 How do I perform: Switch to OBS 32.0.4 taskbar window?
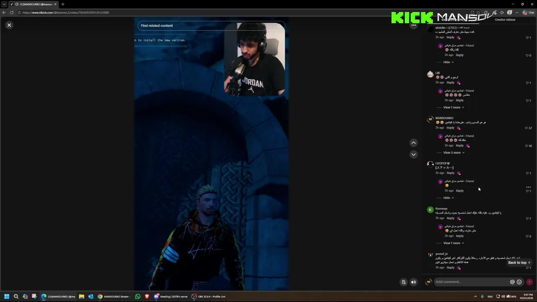coord(209,297)
